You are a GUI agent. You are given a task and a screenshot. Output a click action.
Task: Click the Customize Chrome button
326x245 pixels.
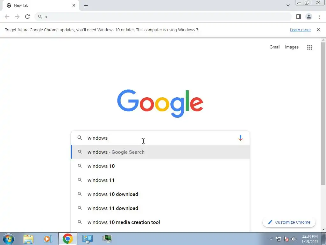(x=289, y=222)
